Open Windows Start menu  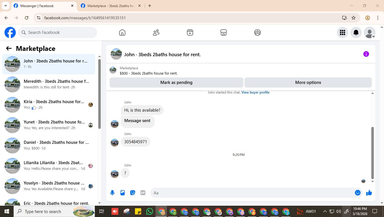[x=7, y=211]
